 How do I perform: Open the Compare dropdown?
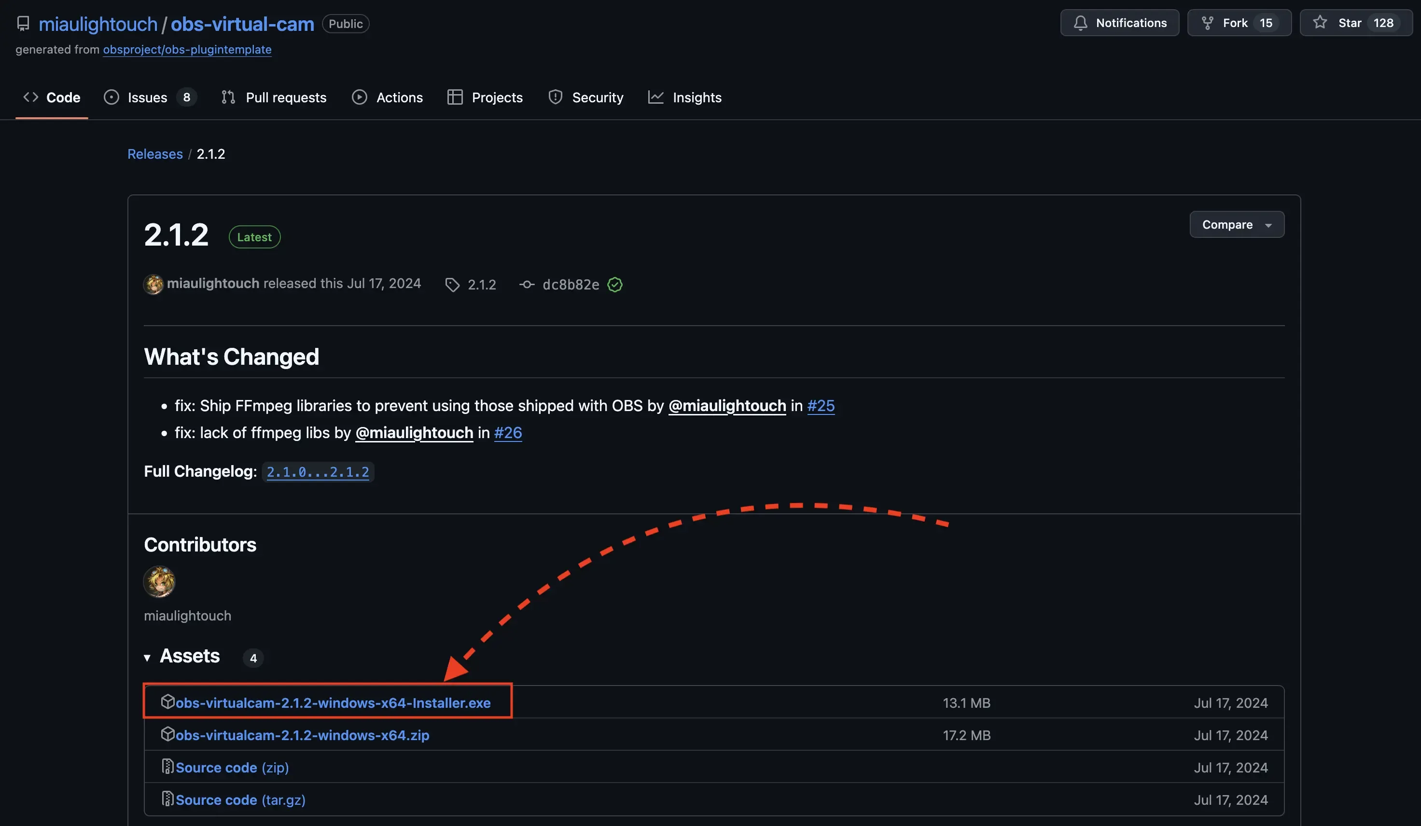(x=1236, y=225)
